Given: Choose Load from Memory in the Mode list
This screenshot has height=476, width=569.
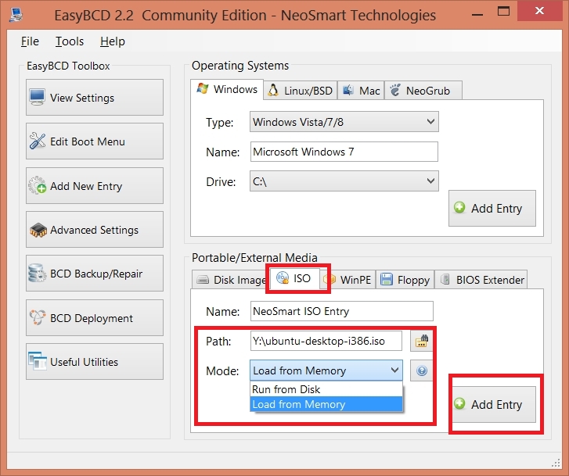Looking at the screenshot, I should 326,404.
